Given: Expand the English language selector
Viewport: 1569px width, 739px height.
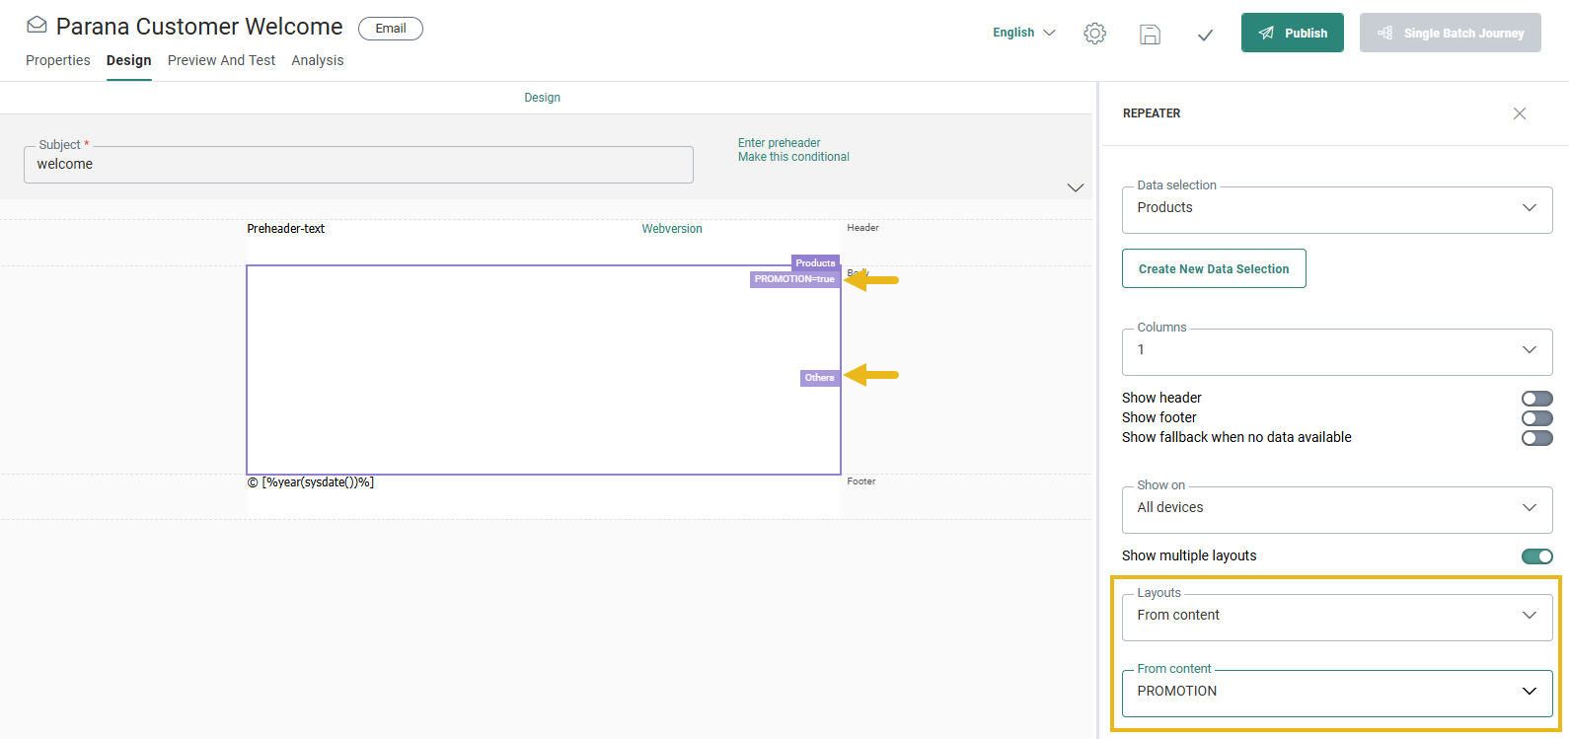Looking at the screenshot, I should (x=1023, y=33).
